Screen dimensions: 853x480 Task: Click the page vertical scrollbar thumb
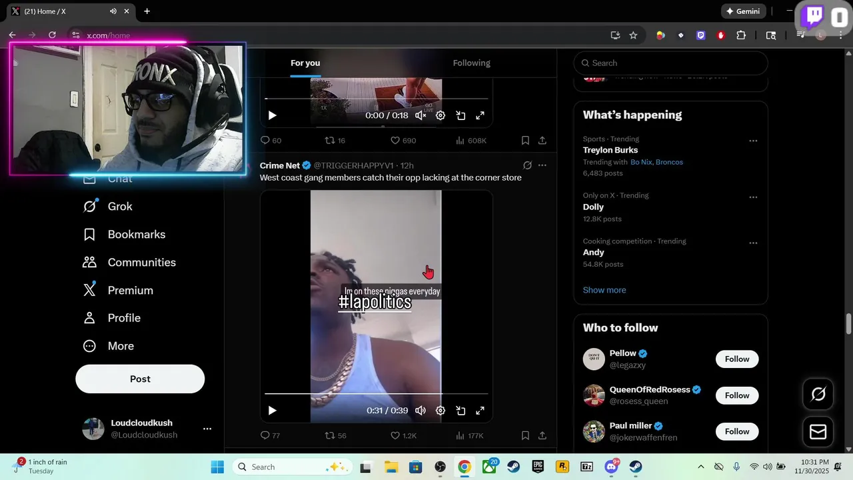848,325
